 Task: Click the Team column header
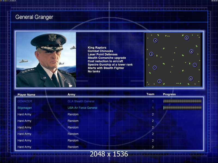150,94
